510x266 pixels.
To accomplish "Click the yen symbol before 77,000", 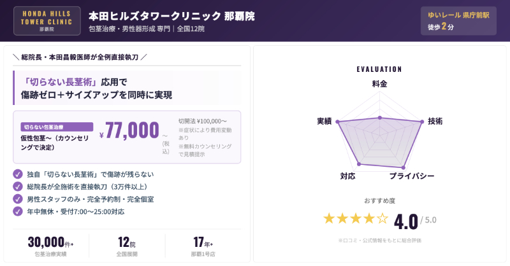I will click(x=101, y=135).
